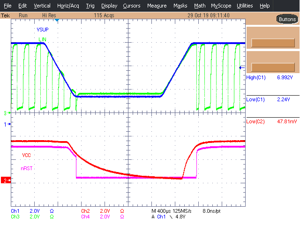
Task: Open the Horiz/Acq menu
Action: [x=68, y=6]
